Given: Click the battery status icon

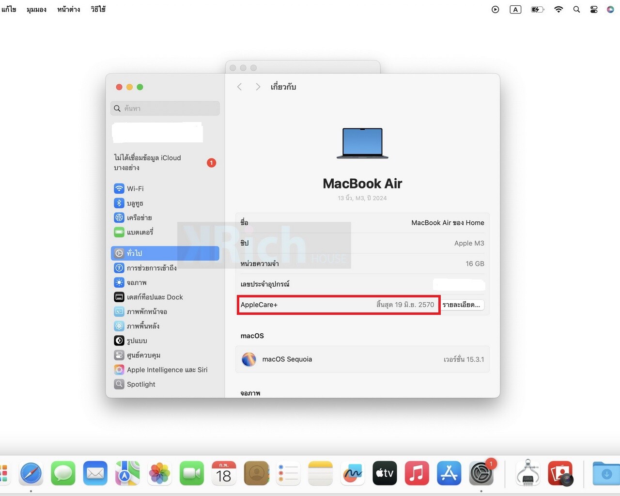Looking at the screenshot, I should [x=537, y=9].
